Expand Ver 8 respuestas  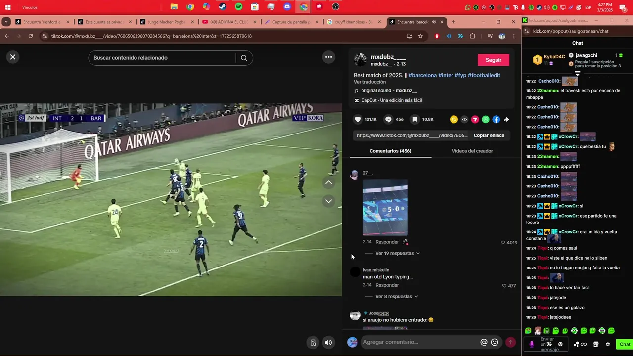(x=397, y=297)
